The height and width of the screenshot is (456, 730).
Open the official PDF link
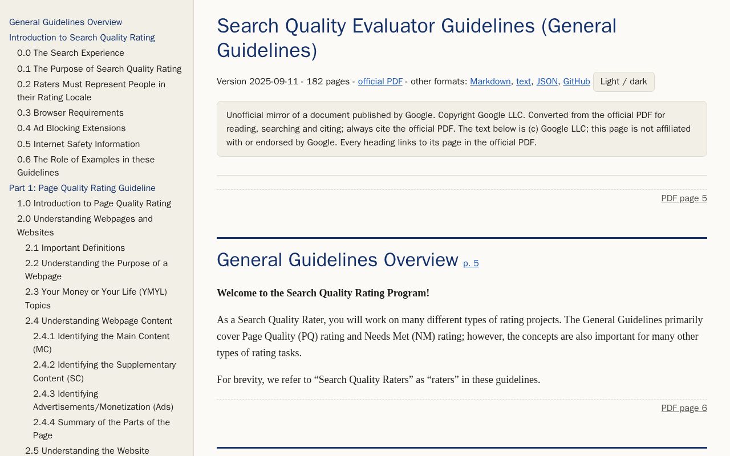pyautogui.click(x=380, y=82)
